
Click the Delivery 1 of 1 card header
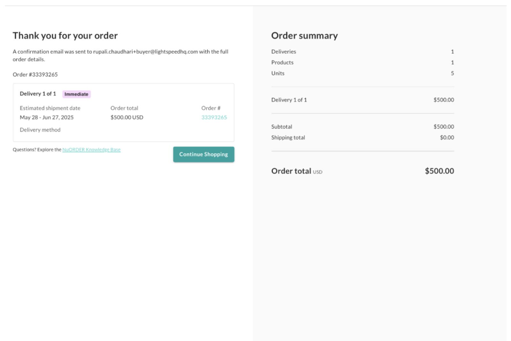[38, 93]
